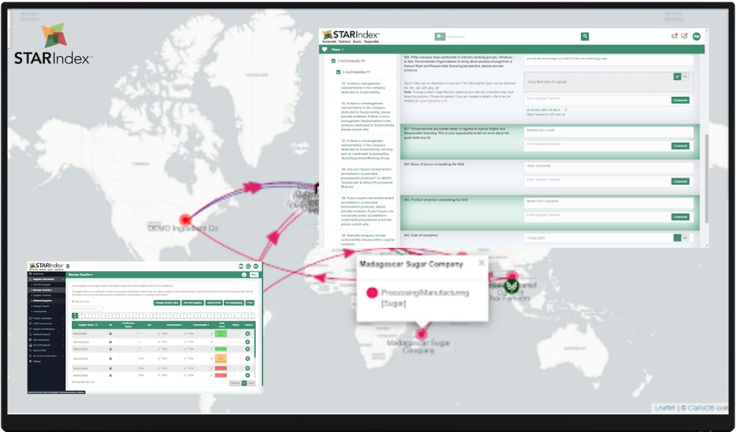Click the STARIndex logo in the questionnaire window
736x432 pixels.
[x=351, y=36]
